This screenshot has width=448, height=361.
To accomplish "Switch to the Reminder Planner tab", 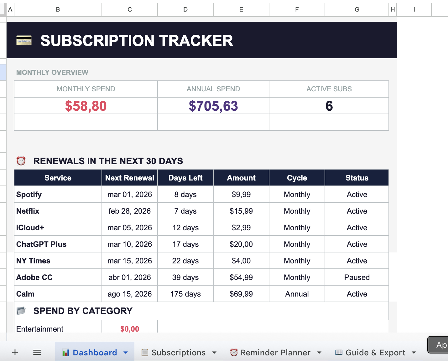I will [276, 352].
